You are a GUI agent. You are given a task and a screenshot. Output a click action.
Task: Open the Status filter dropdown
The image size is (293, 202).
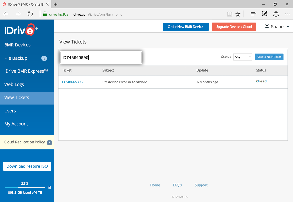click(243, 57)
